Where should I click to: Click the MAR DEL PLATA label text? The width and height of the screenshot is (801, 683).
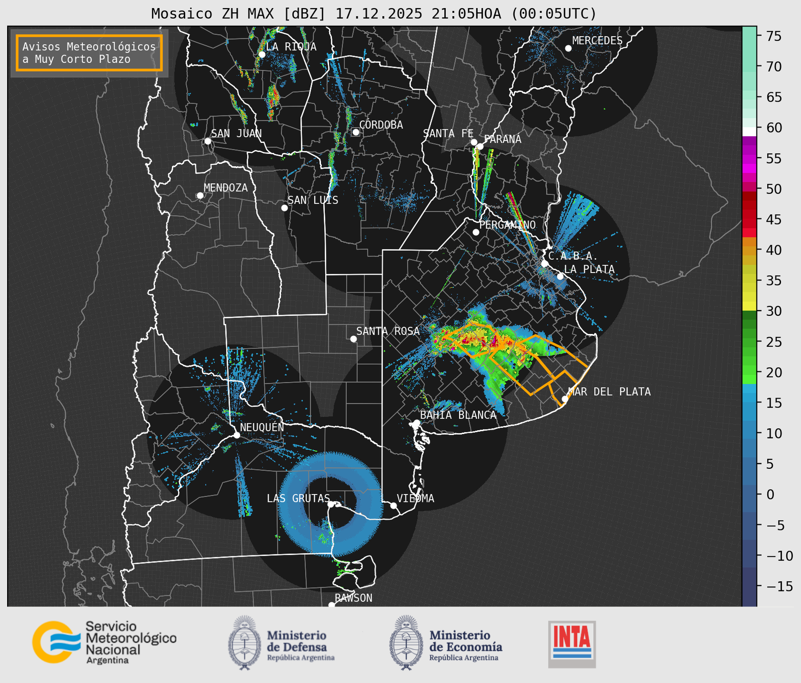pyautogui.click(x=609, y=392)
